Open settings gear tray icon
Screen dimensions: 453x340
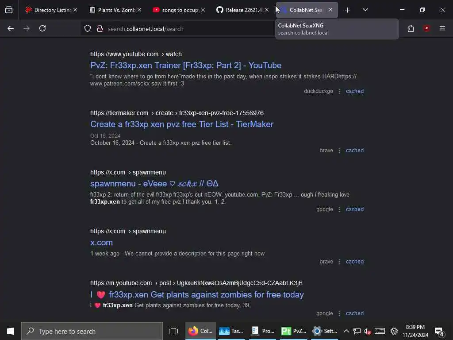394,331
